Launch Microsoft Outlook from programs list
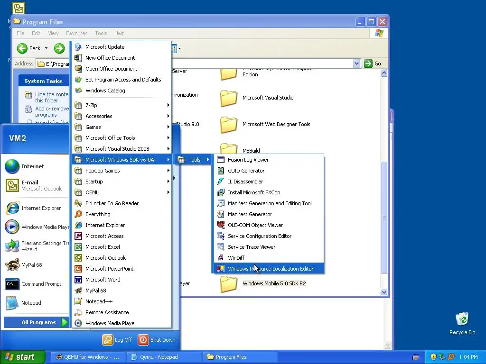 pyautogui.click(x=121, y=257)
